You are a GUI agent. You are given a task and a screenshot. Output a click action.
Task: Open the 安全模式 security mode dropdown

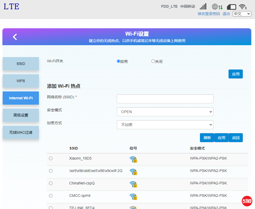pos(165,112)
